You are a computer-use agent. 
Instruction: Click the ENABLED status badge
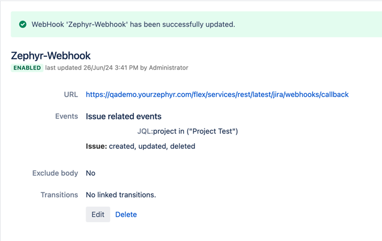tap(27, 68)
